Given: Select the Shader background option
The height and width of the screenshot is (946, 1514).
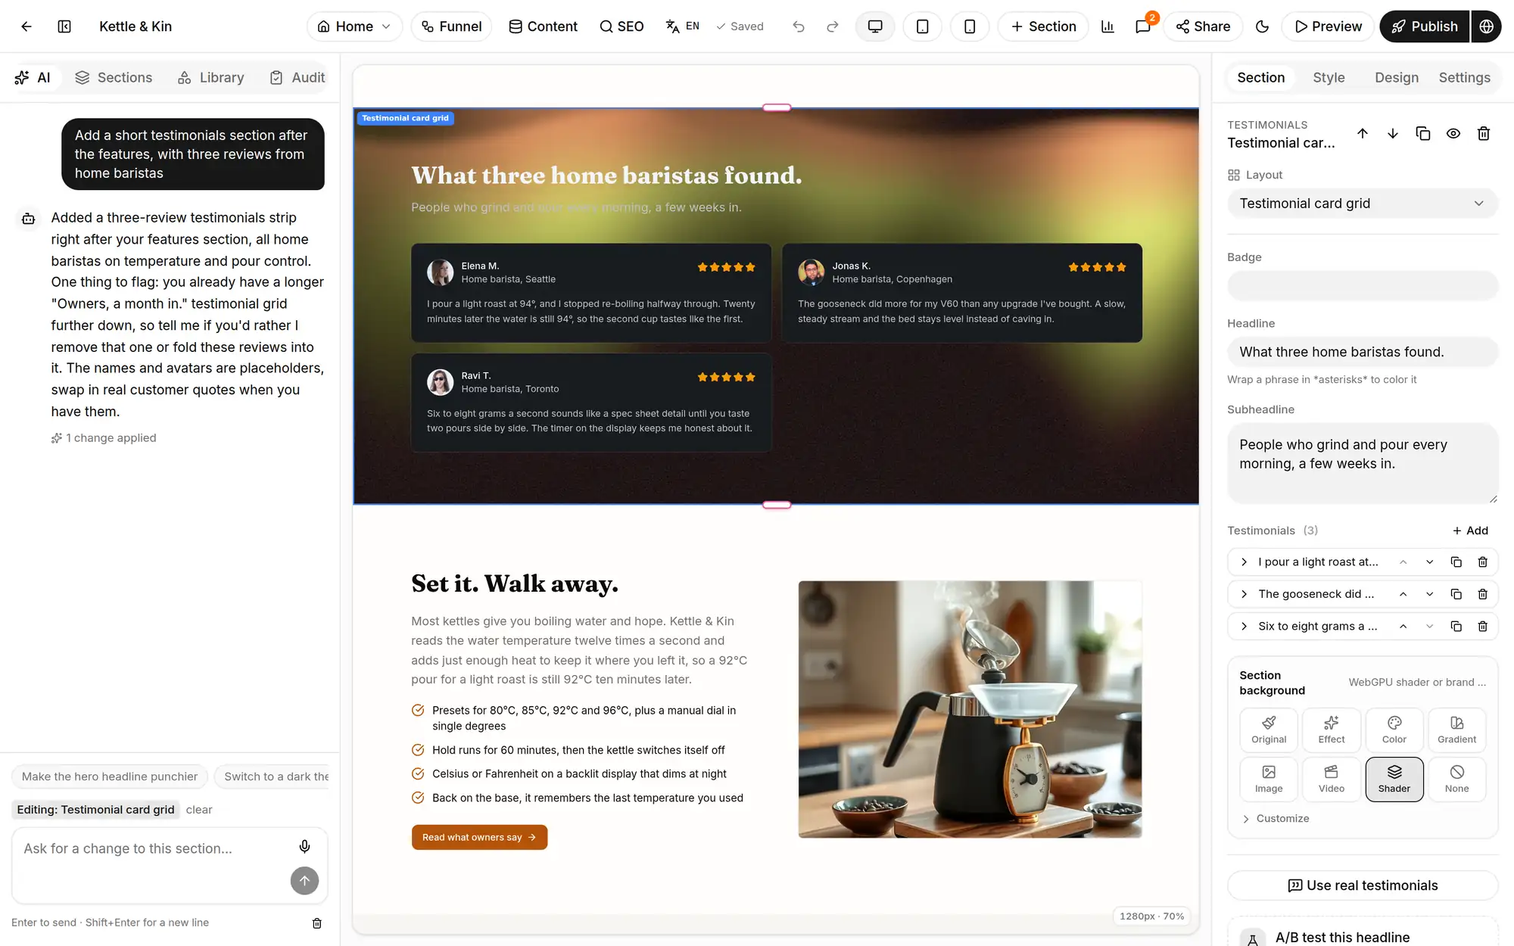Looking at the screenshot, I should tap(1394, 779).
